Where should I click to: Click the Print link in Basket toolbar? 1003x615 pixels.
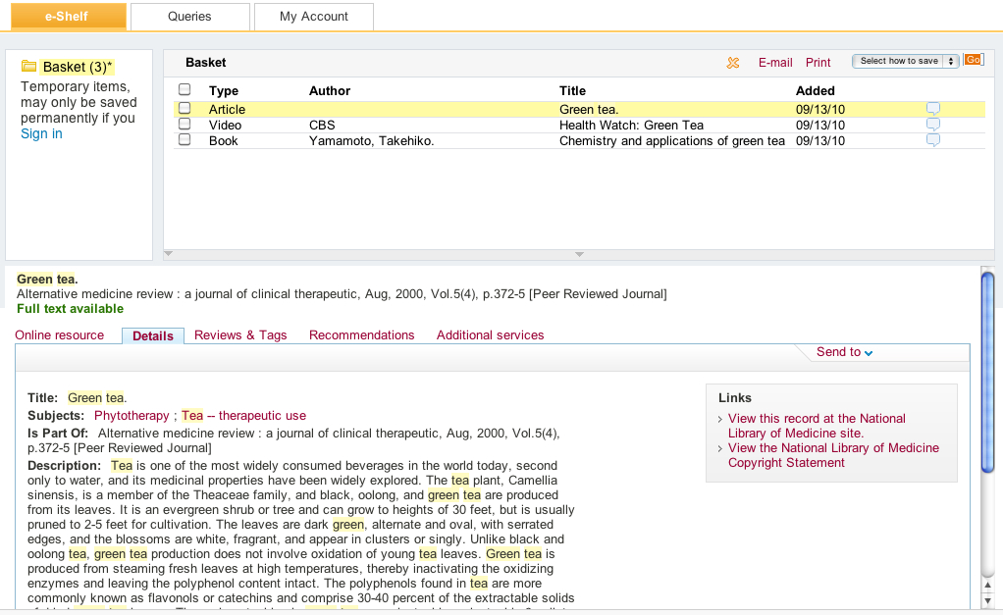[x=818, y=63]
